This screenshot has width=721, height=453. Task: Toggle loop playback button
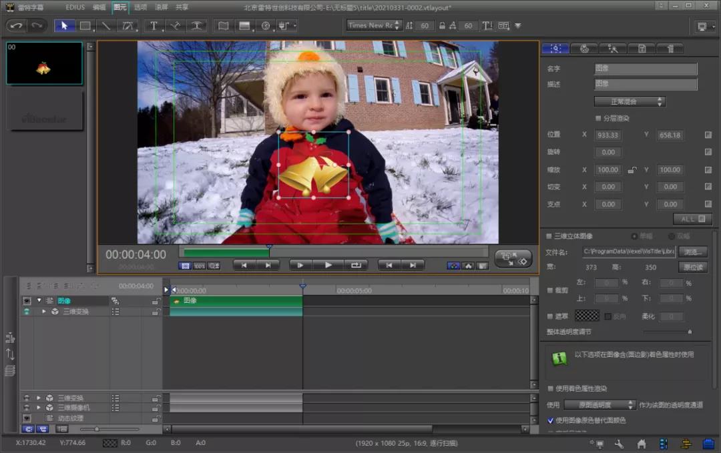pos(356,265)
